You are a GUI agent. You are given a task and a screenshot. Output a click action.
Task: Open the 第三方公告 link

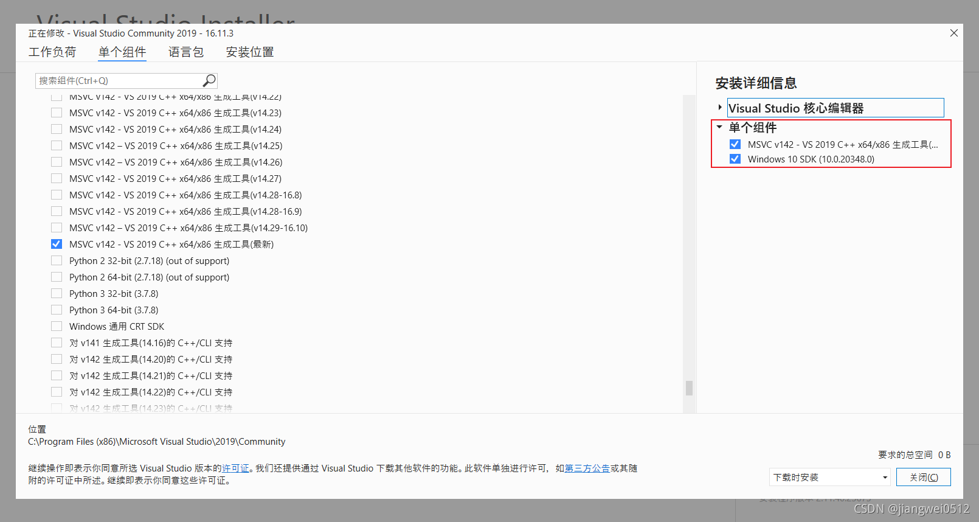click(587, 468)
